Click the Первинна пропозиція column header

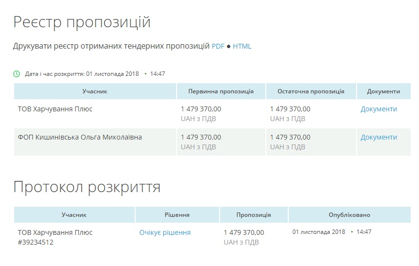click(x=221, y=91)
